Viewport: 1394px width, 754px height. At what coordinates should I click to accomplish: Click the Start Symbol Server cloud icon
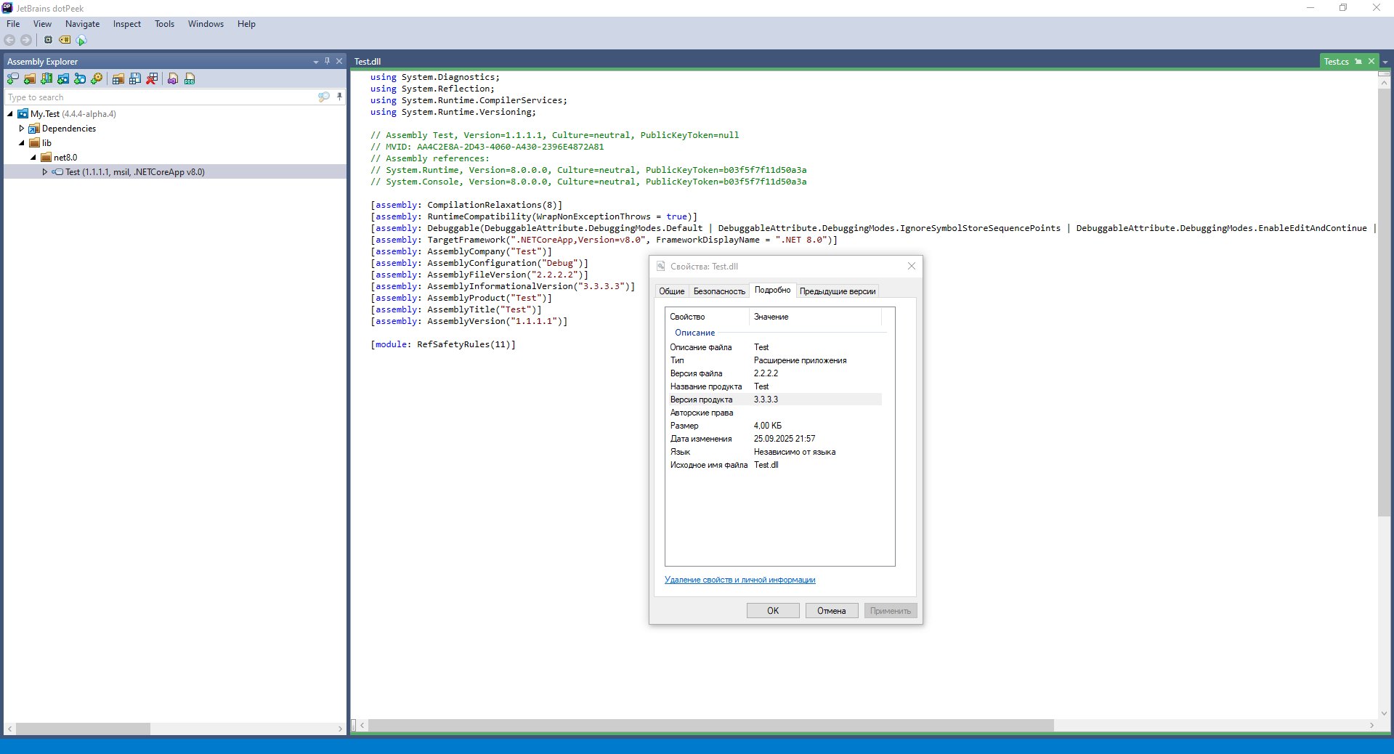tap(81, 40)
